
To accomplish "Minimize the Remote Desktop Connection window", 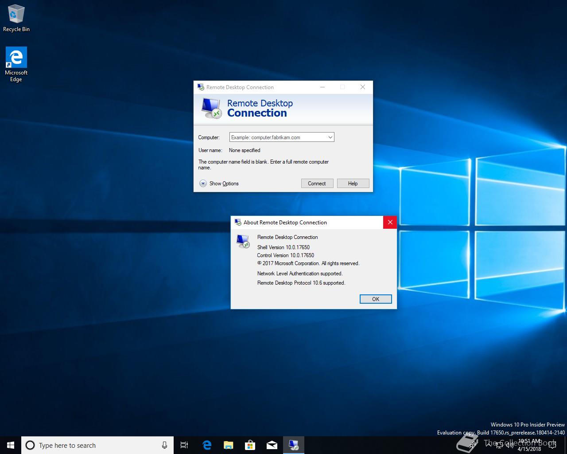I will [322, 87].
